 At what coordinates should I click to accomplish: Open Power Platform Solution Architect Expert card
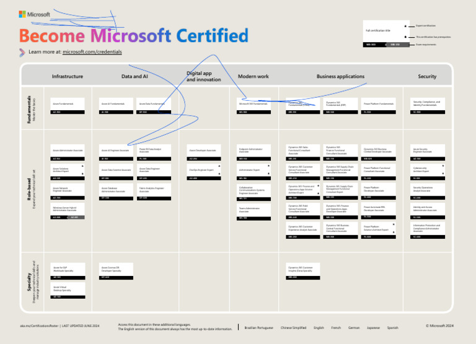pyautogui.click(x=379, y=231)
